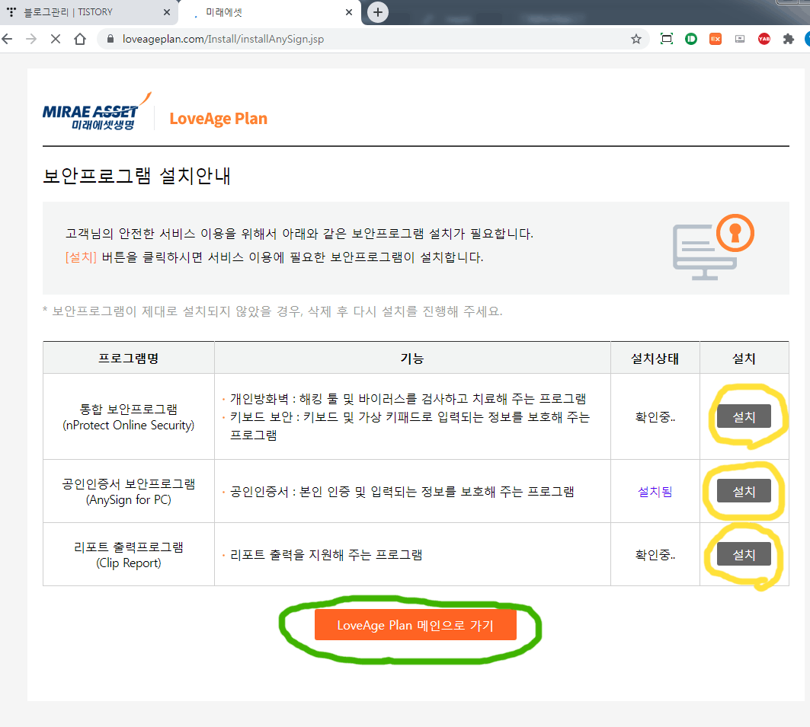Click the 설치 column header
The width and height of the screenshot is (810, 727).
tap(744, 358)
